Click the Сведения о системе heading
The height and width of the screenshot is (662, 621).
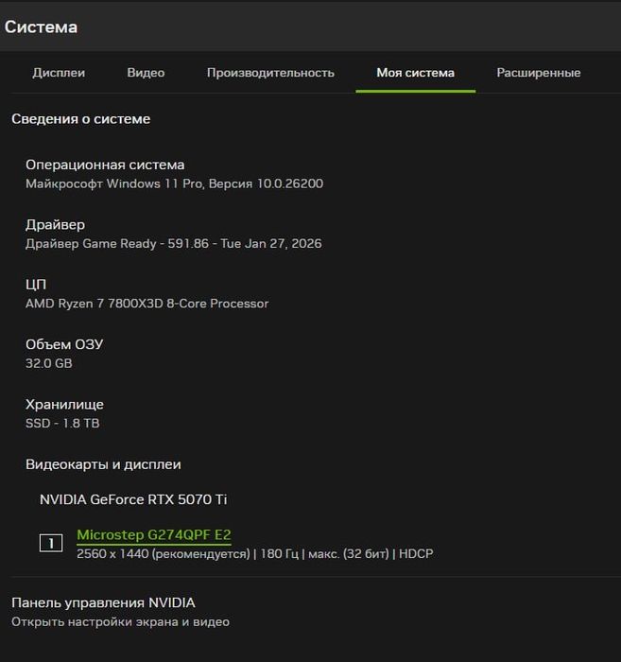[x=80, y=119]
